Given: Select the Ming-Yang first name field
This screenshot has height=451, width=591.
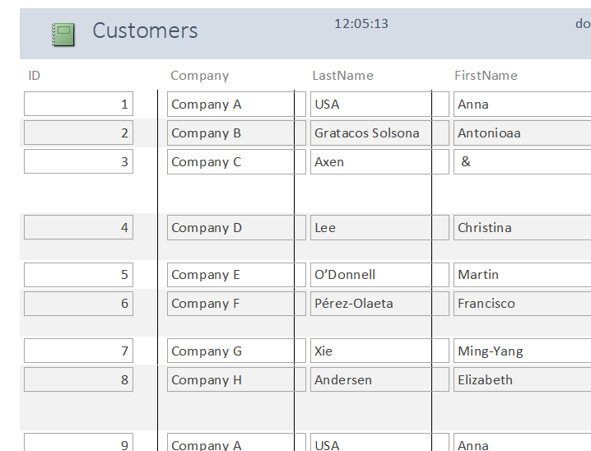Looking at the screenshot, I should 522,351.
